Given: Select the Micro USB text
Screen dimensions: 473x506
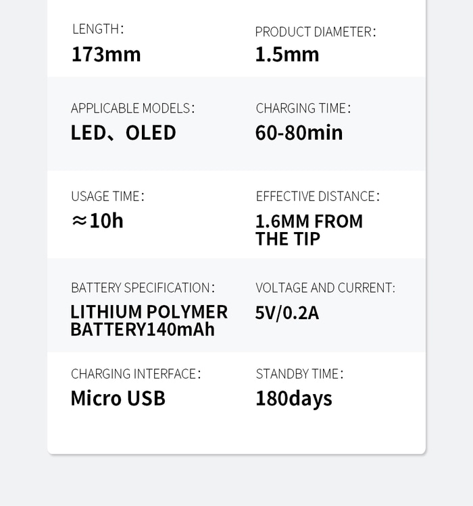Looking at the screenshot, I should (118, 398).
